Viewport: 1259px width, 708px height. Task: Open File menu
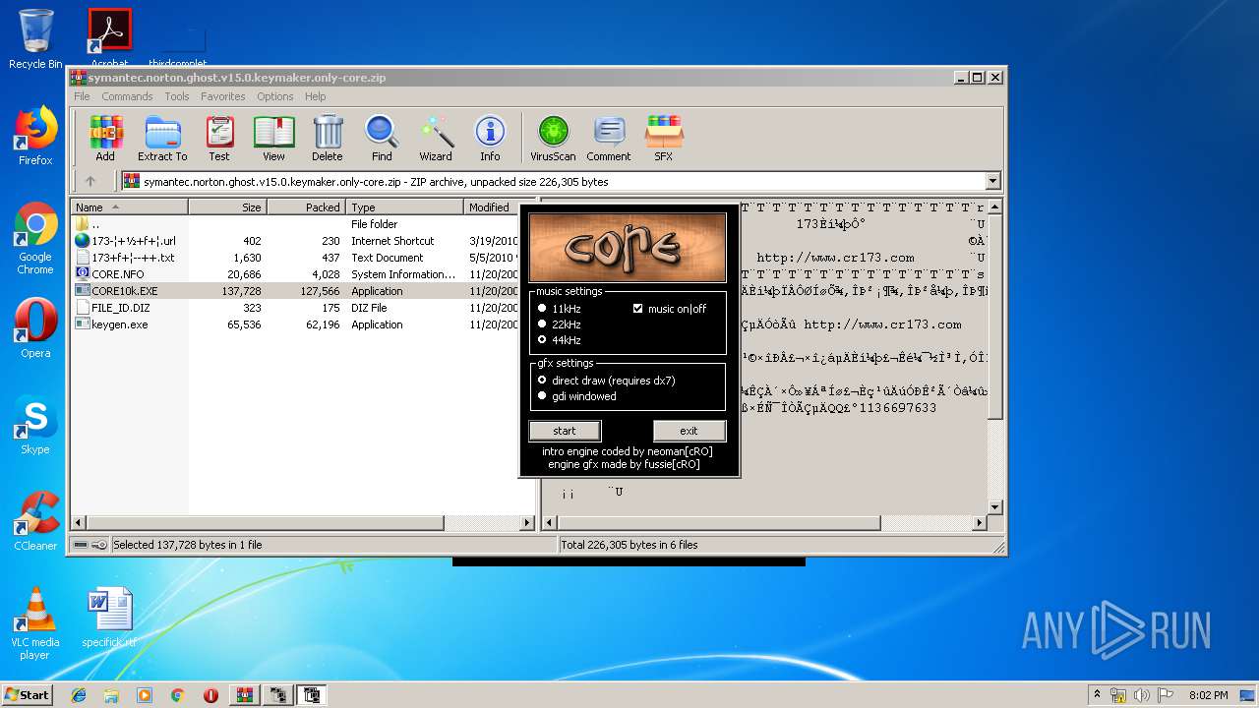point(82,96)
